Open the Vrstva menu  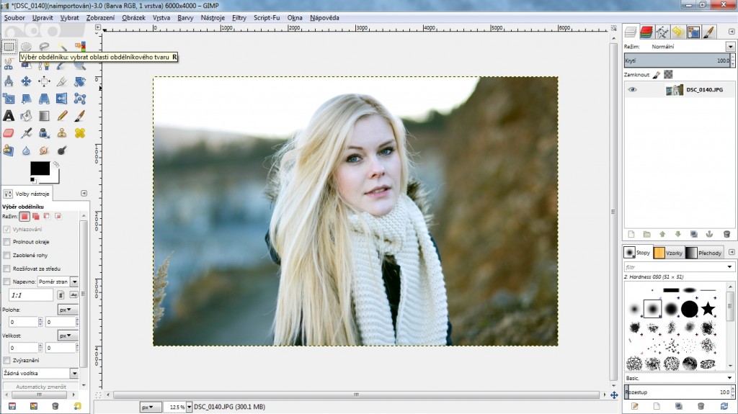161,18
